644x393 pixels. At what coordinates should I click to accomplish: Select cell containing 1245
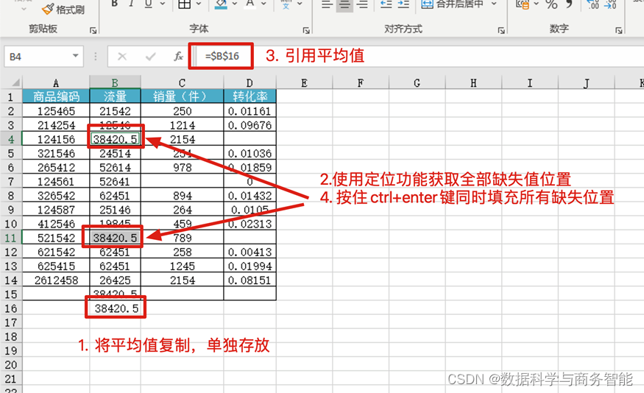[183, 266]
